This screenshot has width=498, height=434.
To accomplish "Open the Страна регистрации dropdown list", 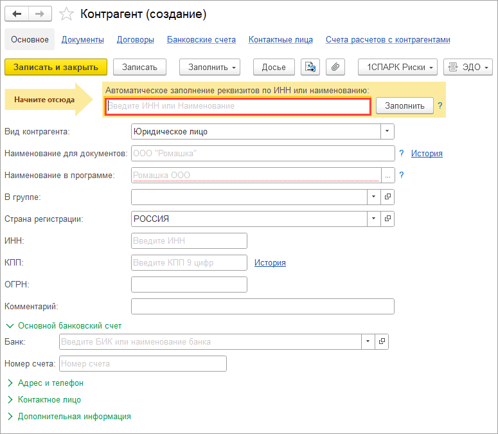I will pyautogui.click(x=374, y=219).
